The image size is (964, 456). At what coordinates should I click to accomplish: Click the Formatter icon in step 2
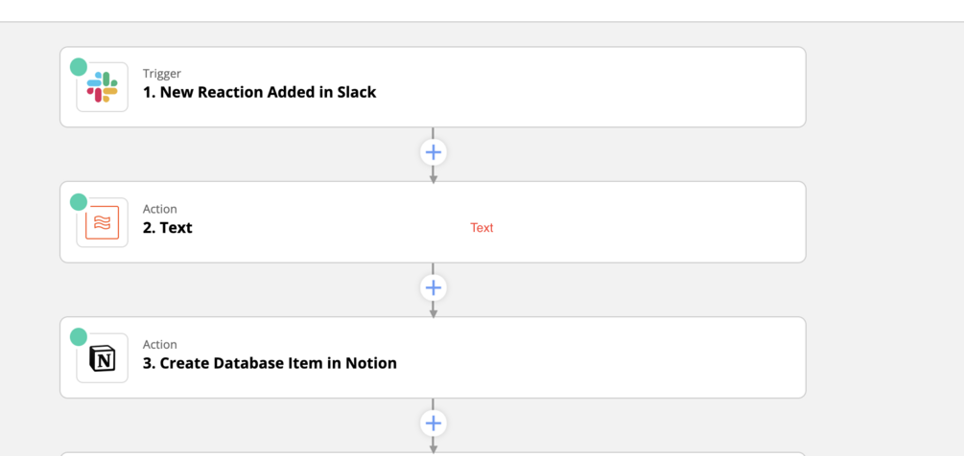102,222
